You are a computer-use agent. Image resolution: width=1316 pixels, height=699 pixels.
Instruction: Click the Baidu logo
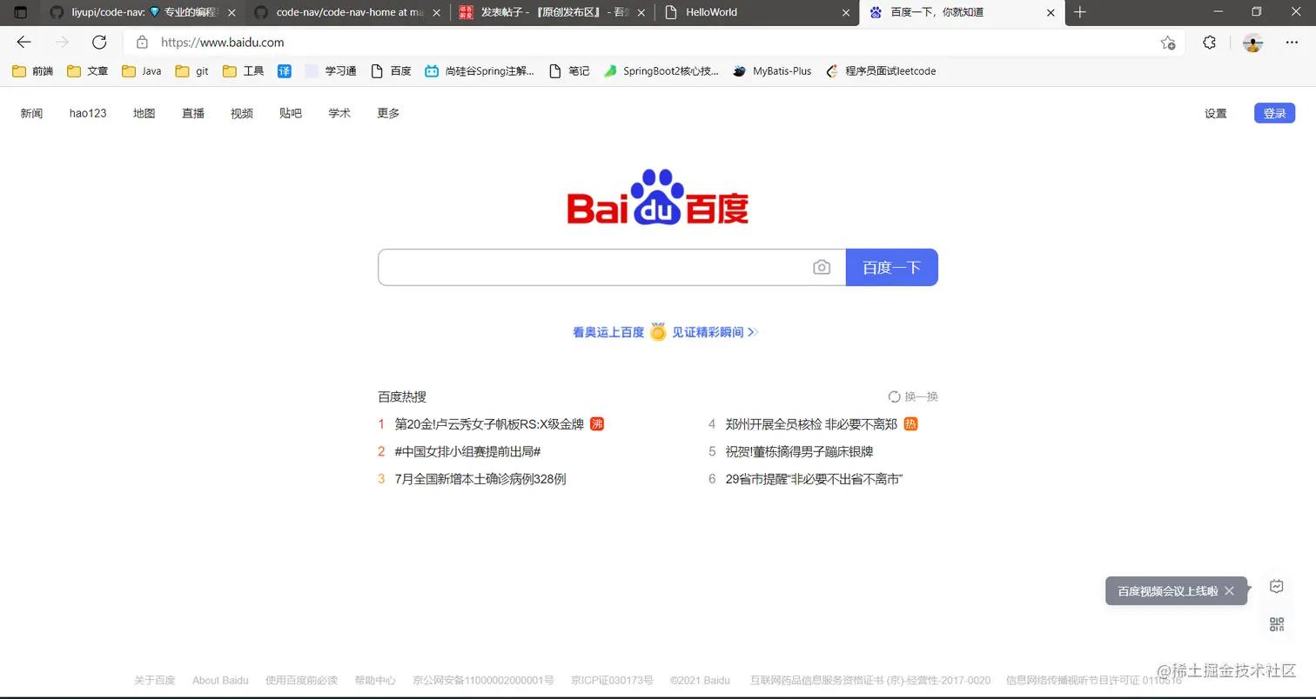[657, 197]
